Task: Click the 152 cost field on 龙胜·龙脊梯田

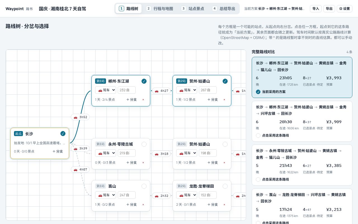Action: click(x=208, y=195)
